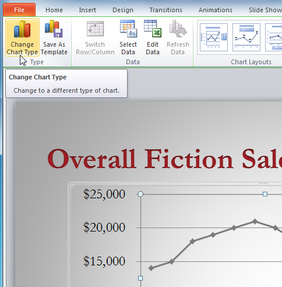Apply the first chart layout thumbnail
The height and width of the screenshot is (287, 282).
214,37
